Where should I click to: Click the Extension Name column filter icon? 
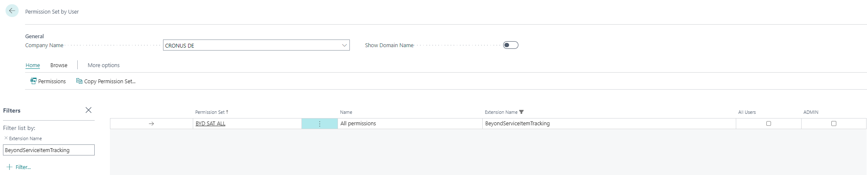[x=521, y=112]
